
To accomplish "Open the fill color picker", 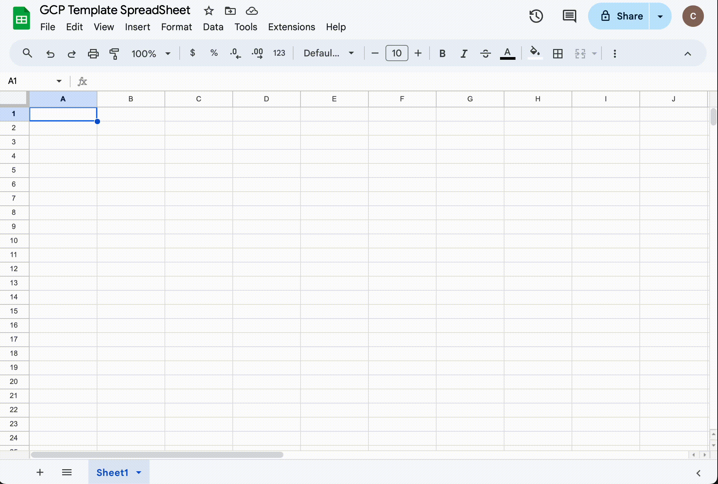I will click(535, 53).
